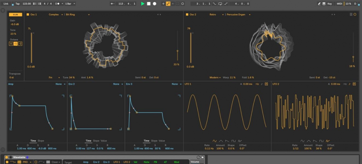362x164 pixels.
Task: Toggle Osc 1 on/off square
Action: click(28, 15)
